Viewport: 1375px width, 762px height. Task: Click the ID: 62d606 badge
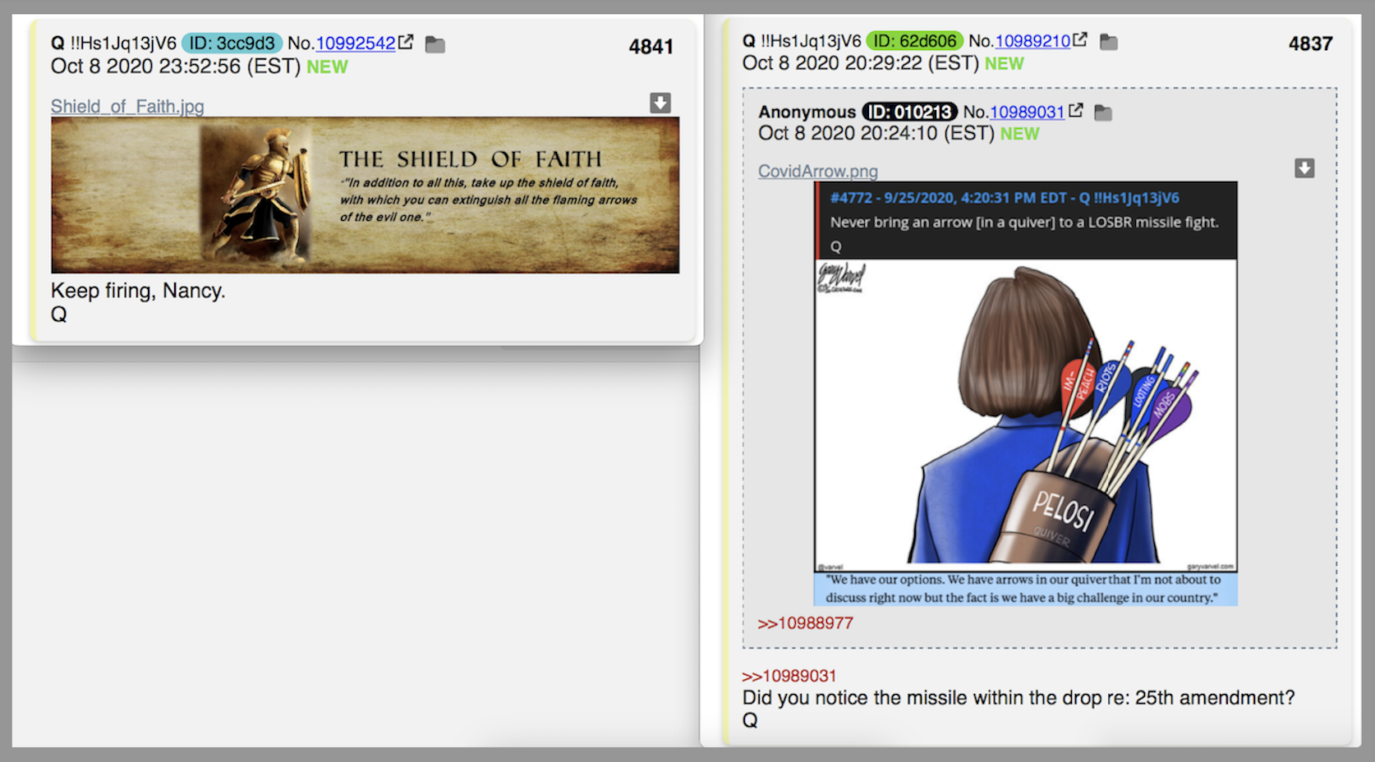point(915,41)
